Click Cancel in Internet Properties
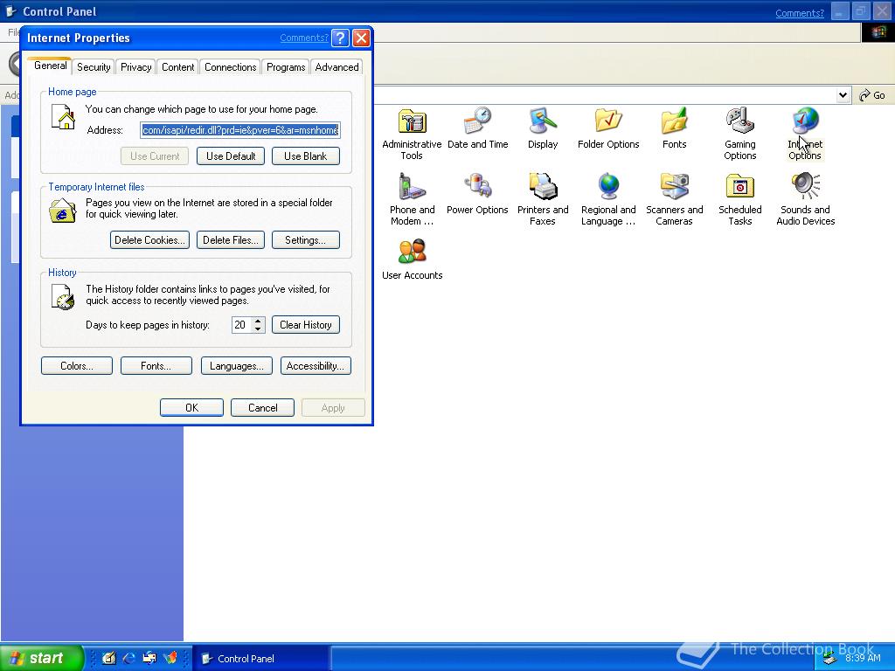The height and width of the screenshot is (671, 895). [262, 408]
